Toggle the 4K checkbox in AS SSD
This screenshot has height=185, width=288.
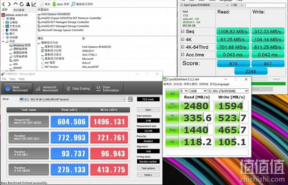(x=183, y=39)
